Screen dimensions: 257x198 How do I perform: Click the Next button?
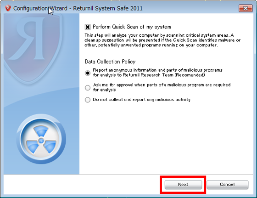(x=183, y=185)
